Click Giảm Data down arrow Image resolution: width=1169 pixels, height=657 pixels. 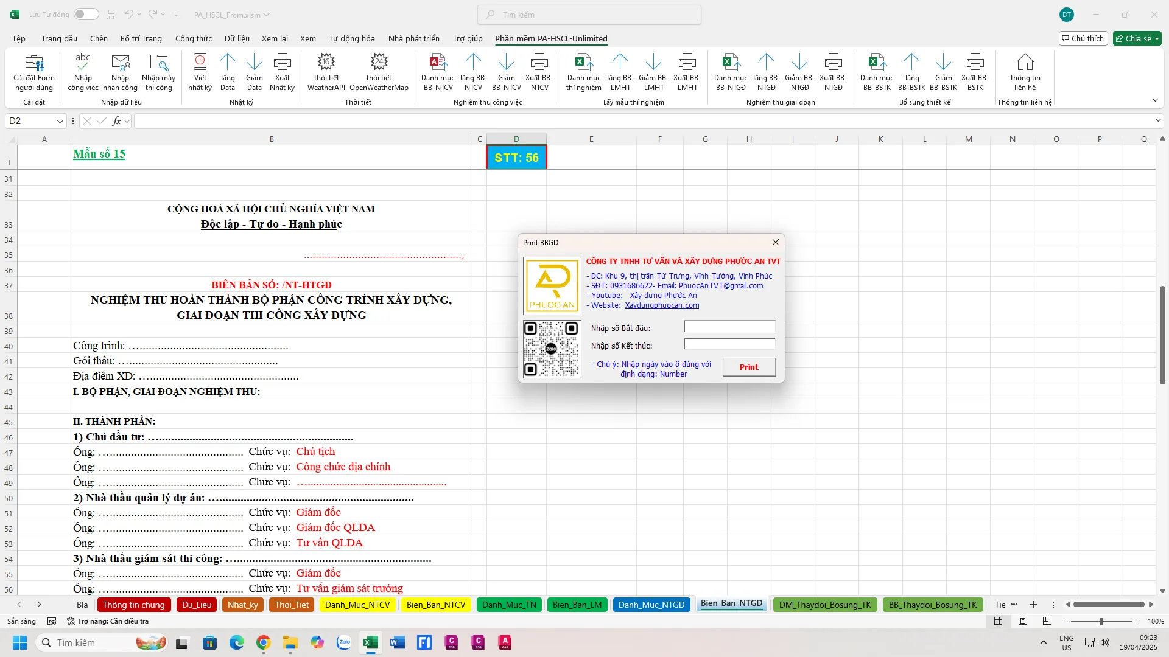pyautogui.click(x=255, y=72)
